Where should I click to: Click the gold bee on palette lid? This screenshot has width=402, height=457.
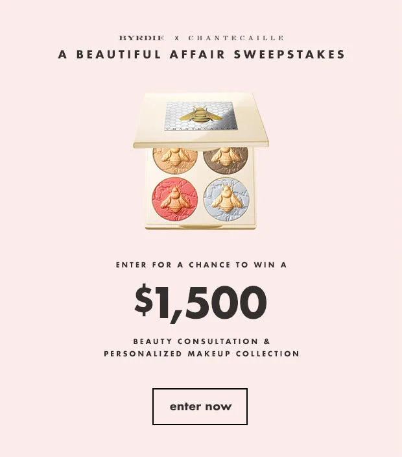(x=200, y=115)
